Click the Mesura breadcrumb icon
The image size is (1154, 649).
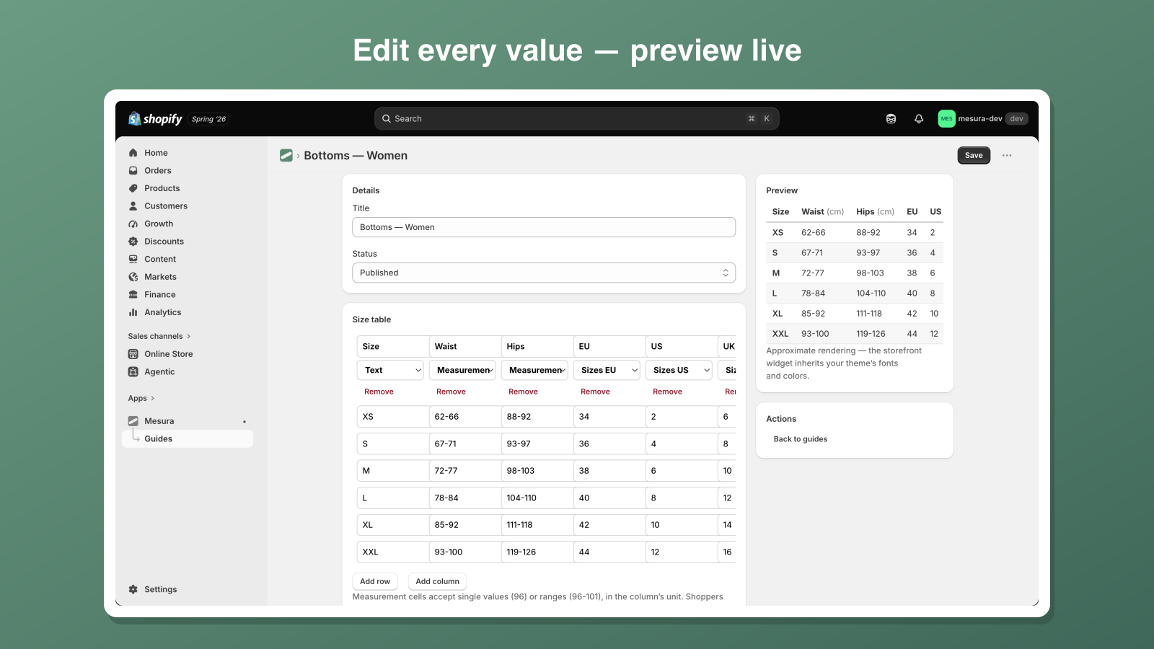tap(286, 156)
